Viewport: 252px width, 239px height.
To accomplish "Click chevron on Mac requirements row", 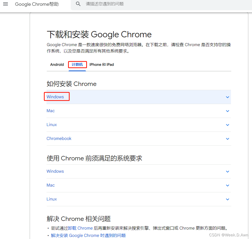I will (227, 186).
